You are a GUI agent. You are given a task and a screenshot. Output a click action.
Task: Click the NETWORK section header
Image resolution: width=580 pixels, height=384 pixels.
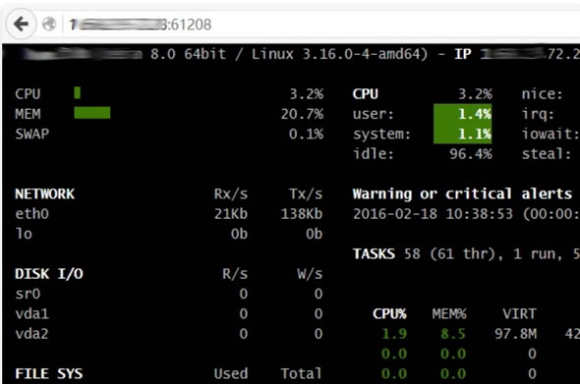(45, 193)
